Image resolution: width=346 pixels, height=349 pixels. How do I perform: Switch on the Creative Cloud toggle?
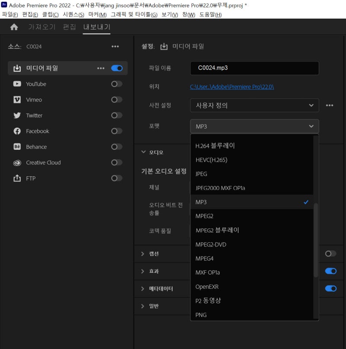click(x=117, y=162)
